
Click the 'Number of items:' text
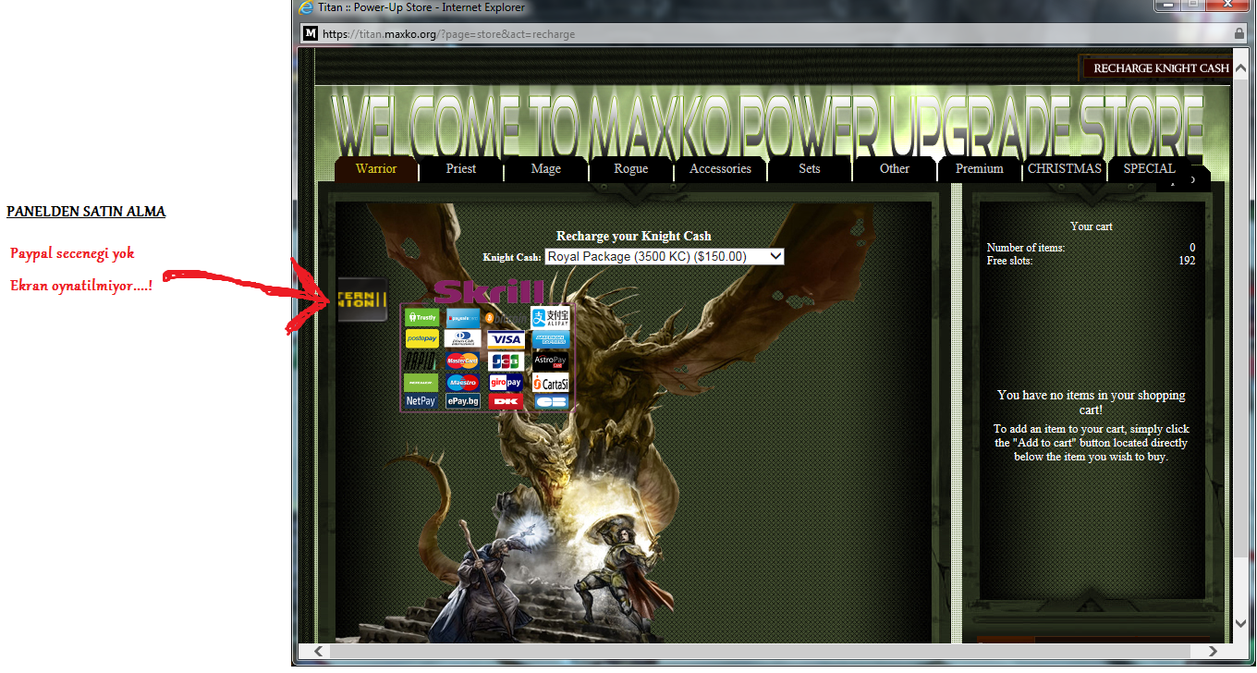click(x=1026, y=248)
